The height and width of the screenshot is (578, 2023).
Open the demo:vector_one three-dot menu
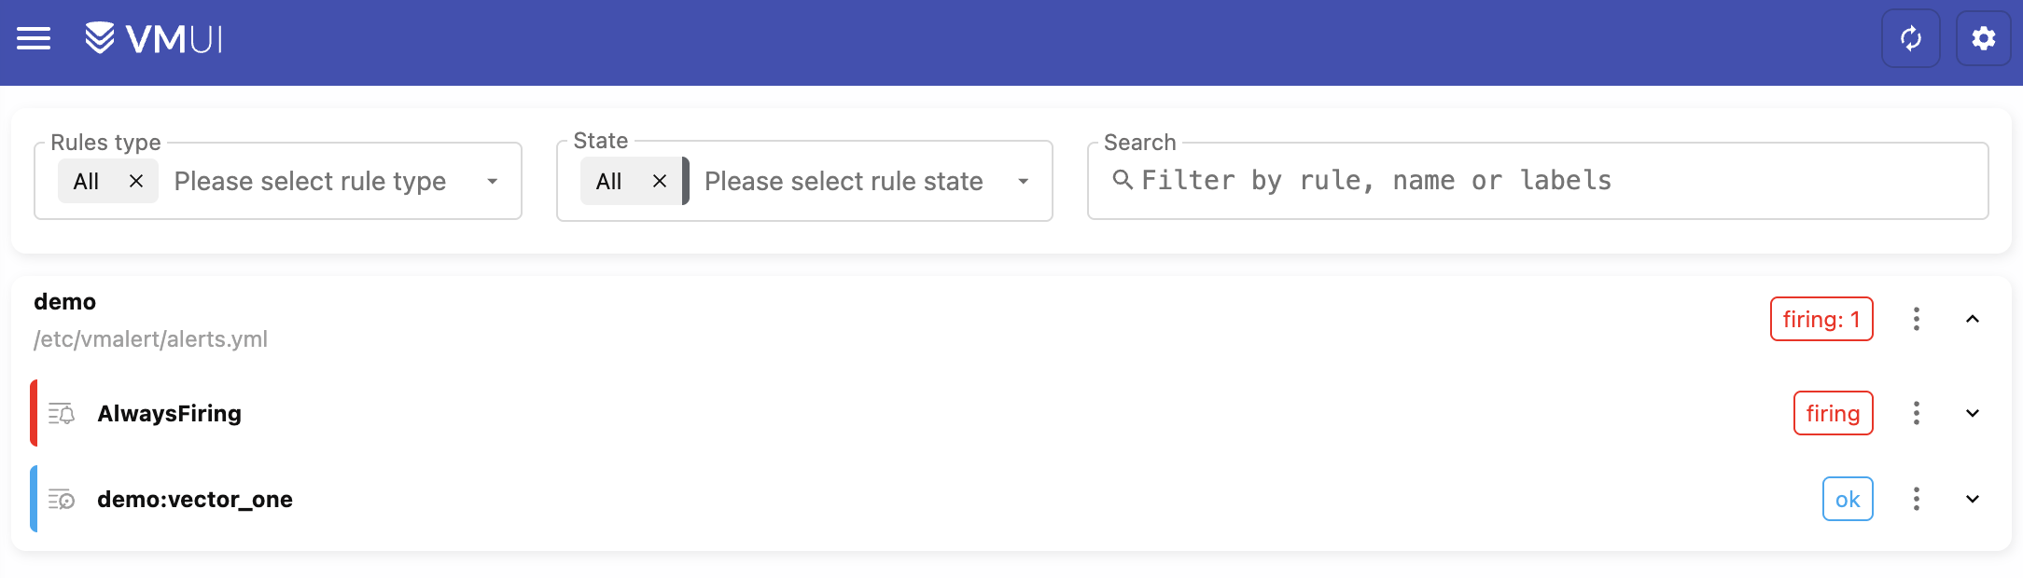click(x=1916, y=499)
